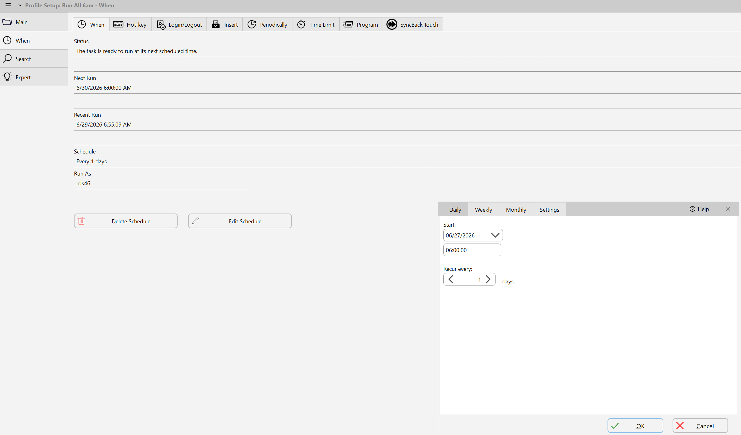Click the recur every value 1
This screenshot has height=435, width=741.
pos(479,279)
